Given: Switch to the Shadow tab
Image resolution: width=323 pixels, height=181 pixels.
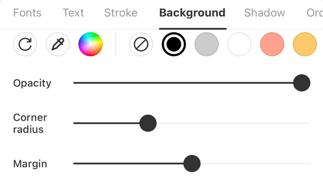Looking at the screenshot, I should pos(265,13).
